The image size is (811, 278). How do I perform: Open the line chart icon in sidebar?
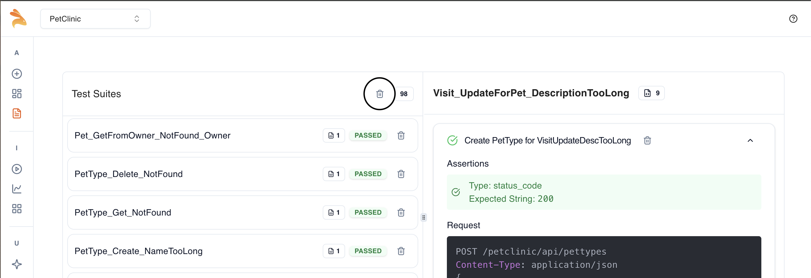pos(17,189)
